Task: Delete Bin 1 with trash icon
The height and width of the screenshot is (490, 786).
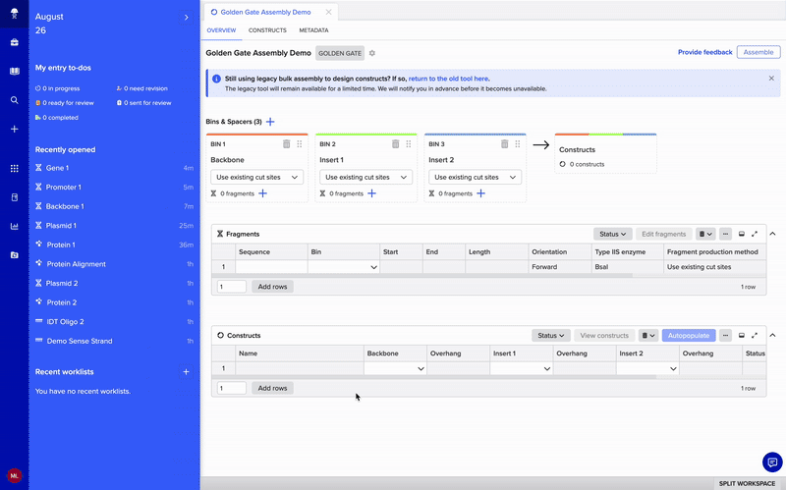Action: coord(286,143)
